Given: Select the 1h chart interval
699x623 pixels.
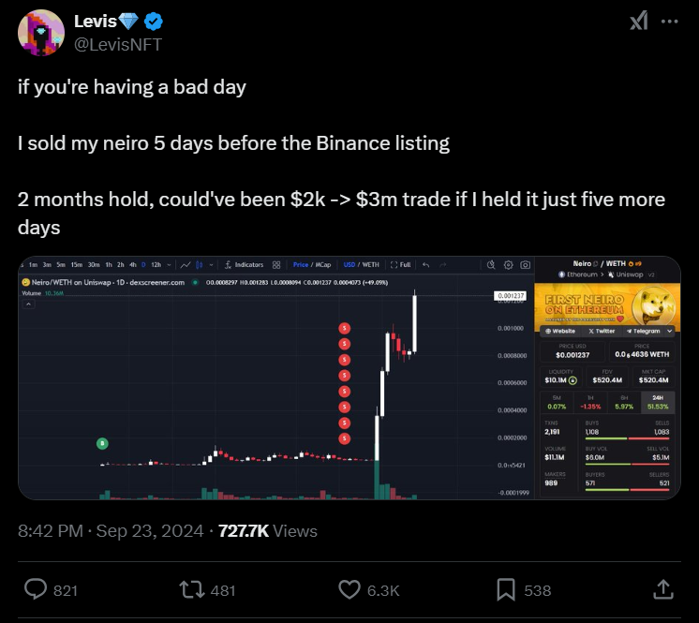Looking at the screenshot, I should [x=109, y=265].
